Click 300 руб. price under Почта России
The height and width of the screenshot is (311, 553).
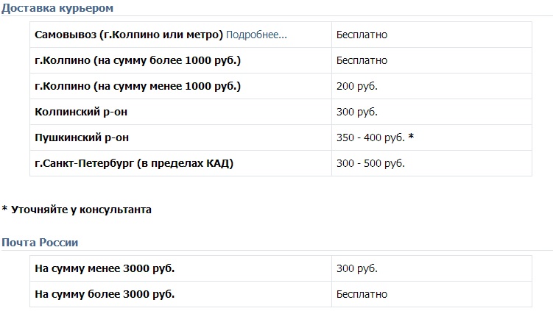(356, 268)
